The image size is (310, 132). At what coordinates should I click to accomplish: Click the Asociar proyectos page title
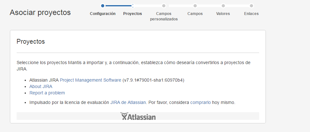[x=40, y=13]
